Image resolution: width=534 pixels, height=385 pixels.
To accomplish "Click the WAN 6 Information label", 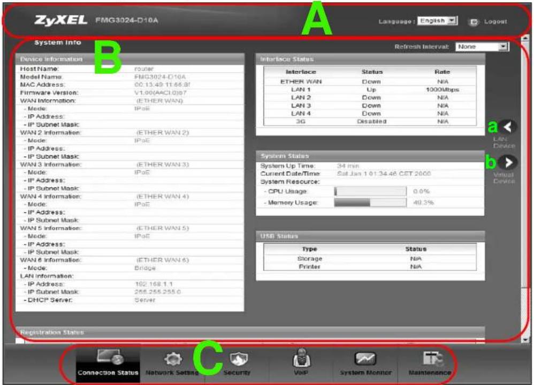I will click(50, 260).
